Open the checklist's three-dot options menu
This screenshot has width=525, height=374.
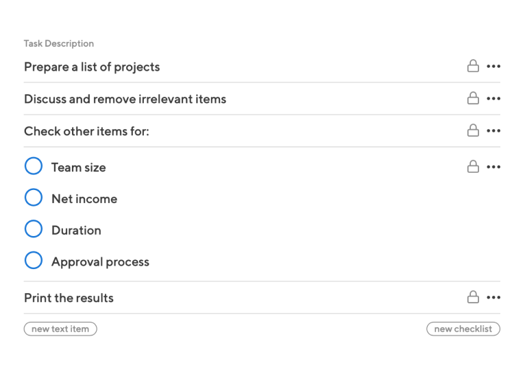click(493, 167)
